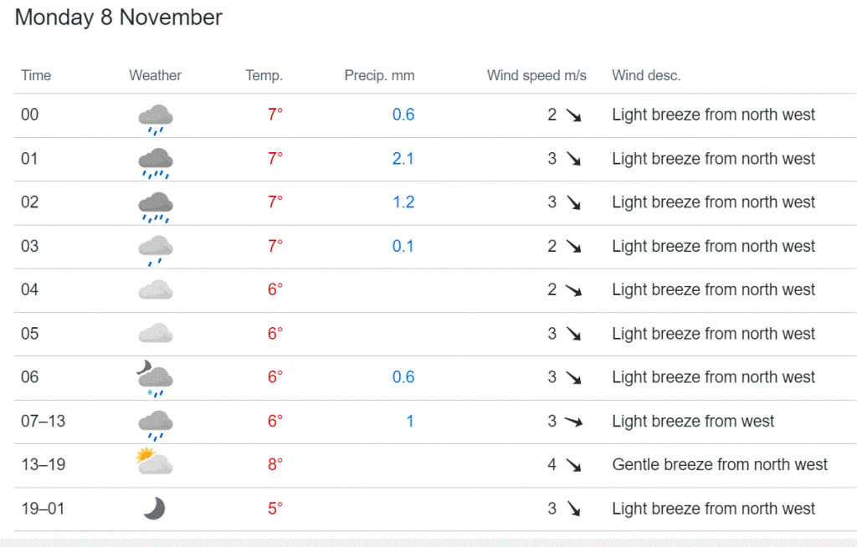Image resolution: width=857 pixels, height=547 pixels.
Task: Select the partly sunny icon for 13–19
Action: pos(155,462)
